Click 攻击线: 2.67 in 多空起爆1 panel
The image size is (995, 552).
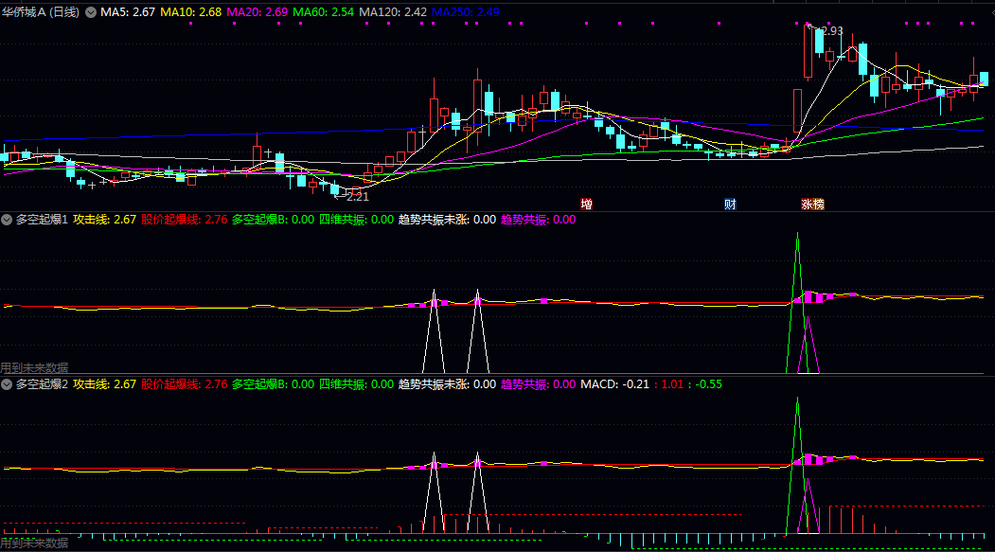pos(105,220)
